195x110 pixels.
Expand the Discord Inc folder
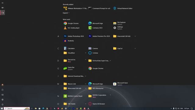tap(85, 60)
